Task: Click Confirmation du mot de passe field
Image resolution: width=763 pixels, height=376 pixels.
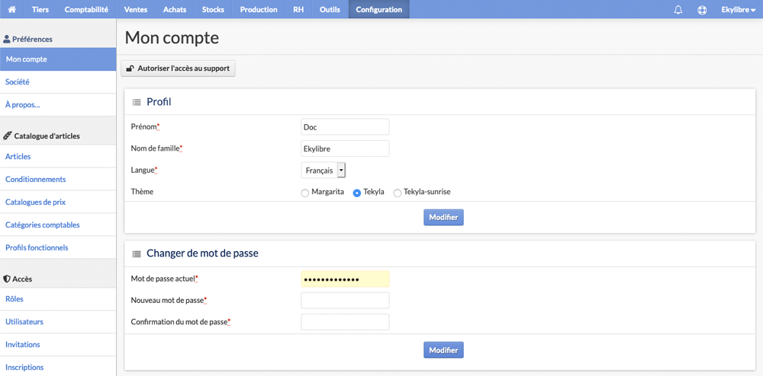Action: [345, 322]
